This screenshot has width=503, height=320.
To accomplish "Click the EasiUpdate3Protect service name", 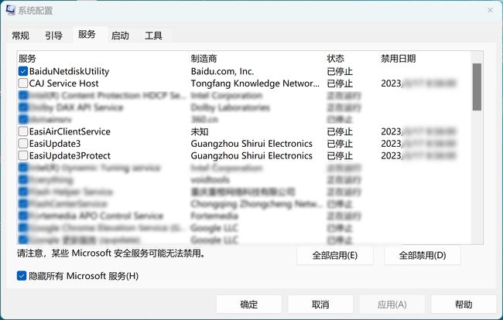I will coord(70,155).
